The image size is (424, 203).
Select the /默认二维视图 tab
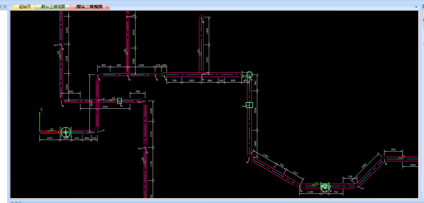[x=88, y=7]
